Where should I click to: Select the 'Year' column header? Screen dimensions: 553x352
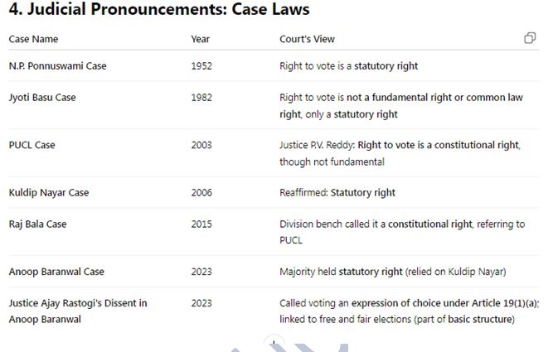tap(201, 39)
